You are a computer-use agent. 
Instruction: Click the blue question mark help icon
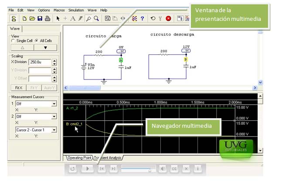pos(142,18)
